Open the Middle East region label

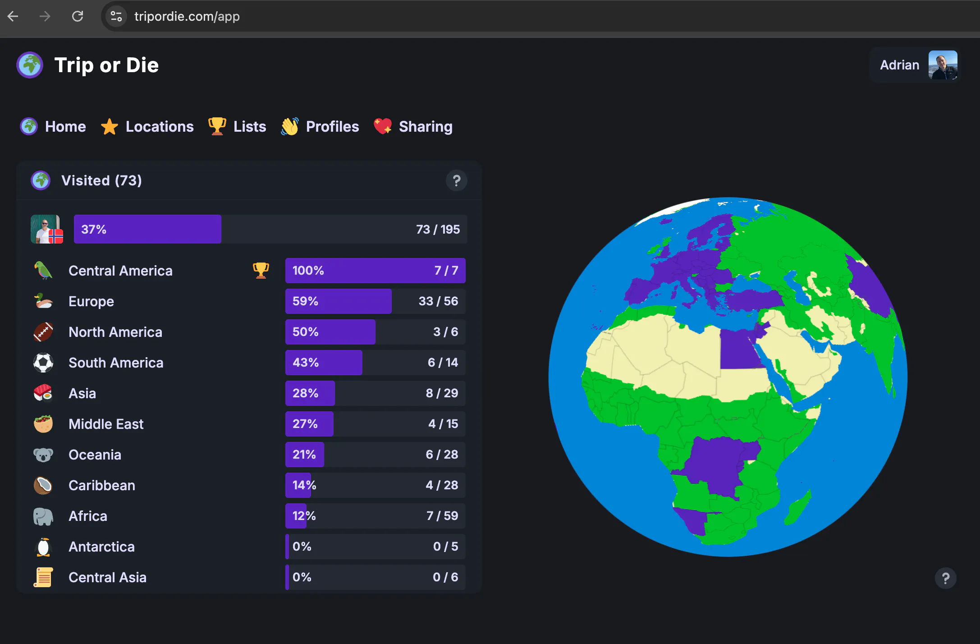(x=106, y=424)
